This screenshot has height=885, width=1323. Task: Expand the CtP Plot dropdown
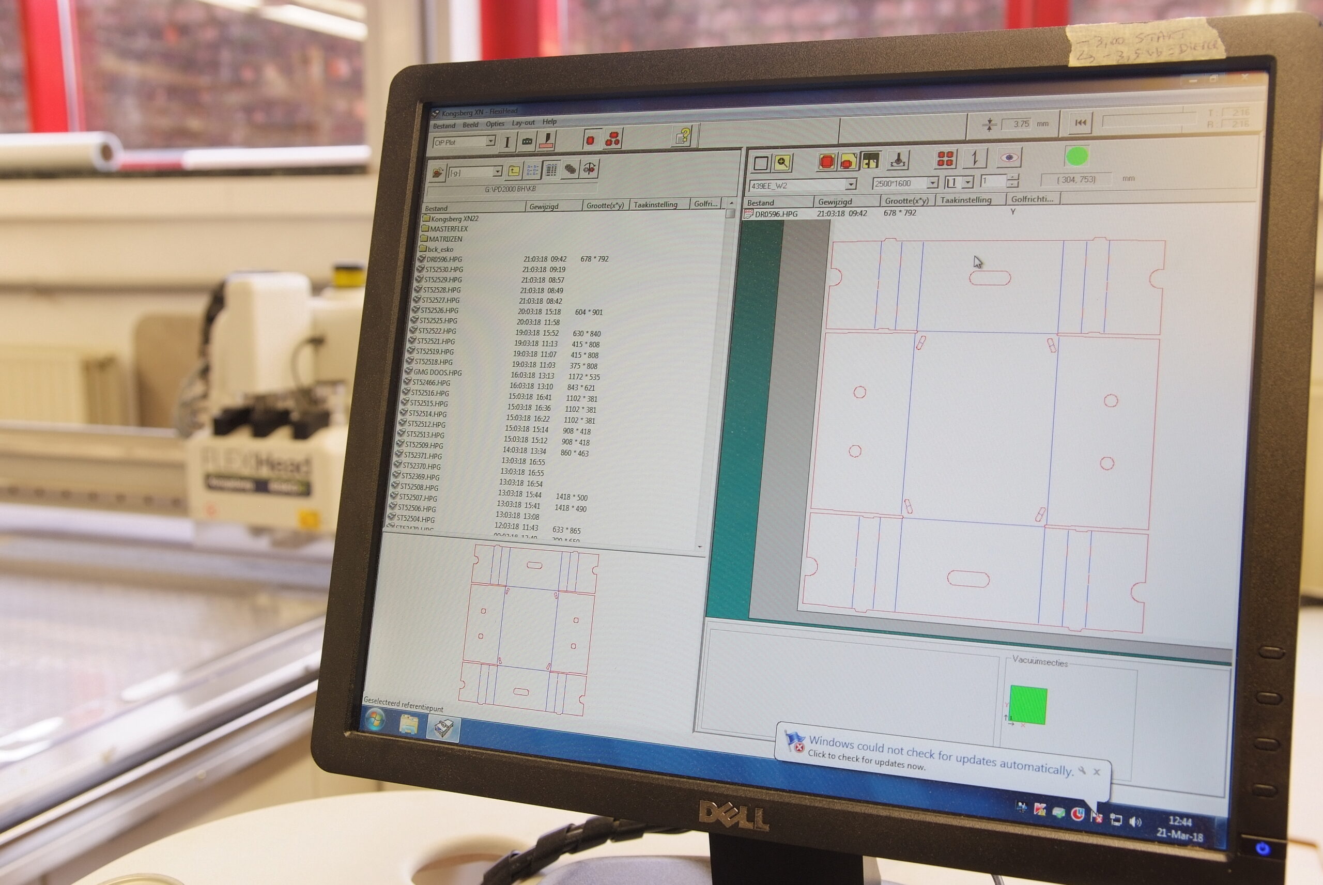490,141
